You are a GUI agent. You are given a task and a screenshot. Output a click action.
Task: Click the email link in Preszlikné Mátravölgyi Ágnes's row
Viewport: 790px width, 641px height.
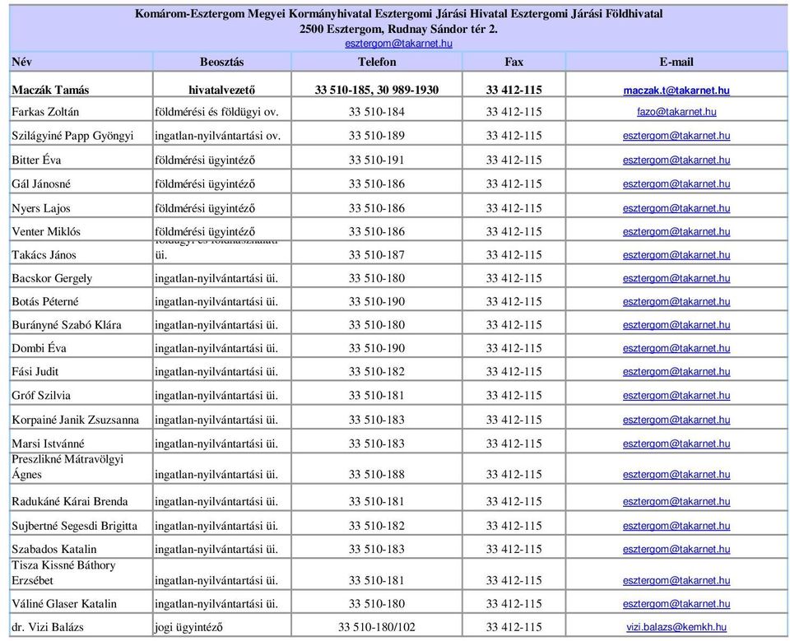point(676,474)
